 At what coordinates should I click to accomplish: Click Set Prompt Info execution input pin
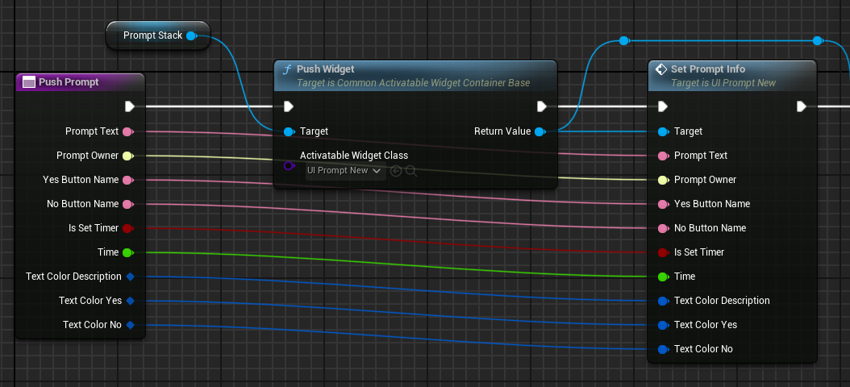coord(663,106)
